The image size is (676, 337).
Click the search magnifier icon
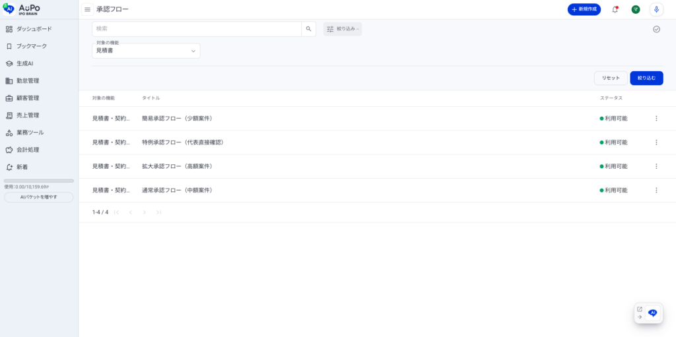tap(308, 29)
